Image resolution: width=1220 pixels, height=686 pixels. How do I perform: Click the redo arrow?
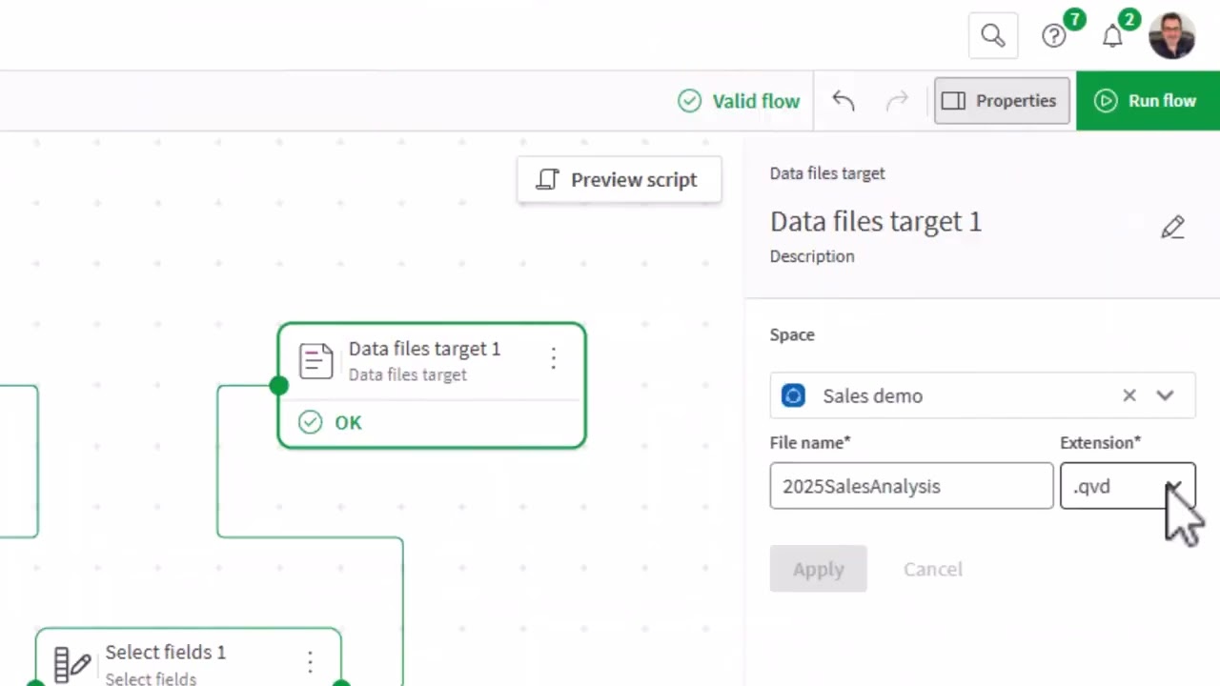point(897,101)
